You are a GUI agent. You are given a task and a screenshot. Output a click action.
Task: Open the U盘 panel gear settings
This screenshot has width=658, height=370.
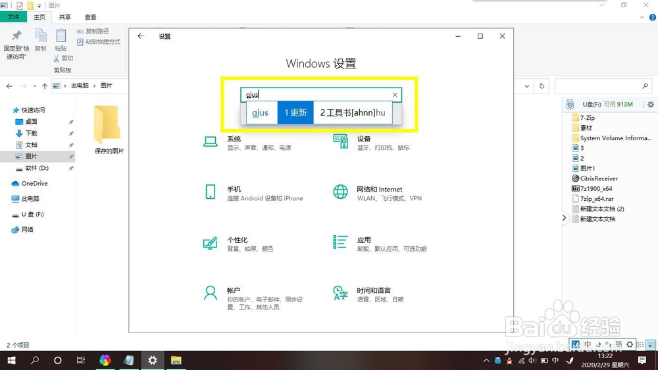point(651,105)
